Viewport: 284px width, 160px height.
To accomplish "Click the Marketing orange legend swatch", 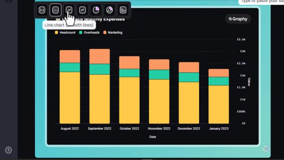I will tap(105, 32).
